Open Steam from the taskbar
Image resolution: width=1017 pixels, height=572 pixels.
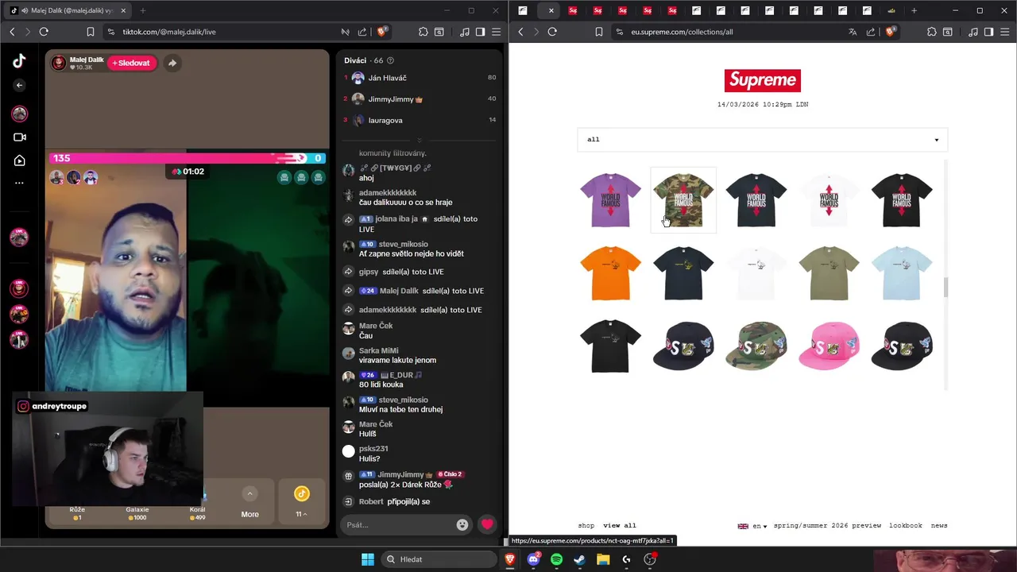580,559
